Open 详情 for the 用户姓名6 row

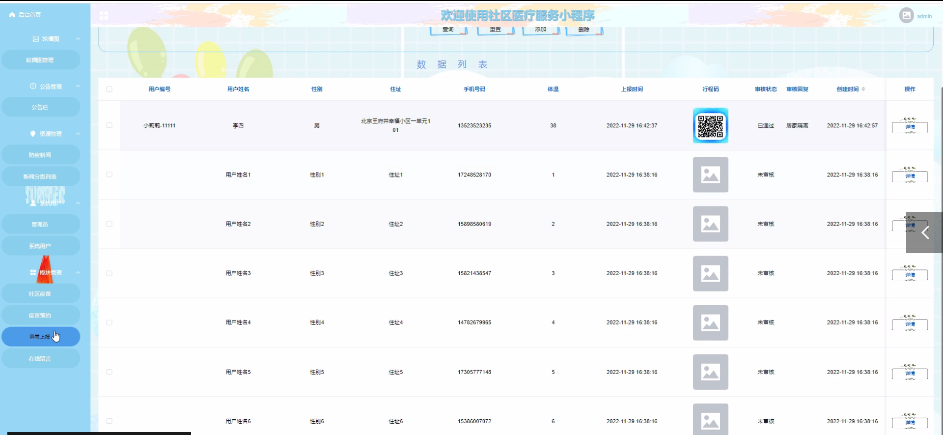[x=910, y=422]
